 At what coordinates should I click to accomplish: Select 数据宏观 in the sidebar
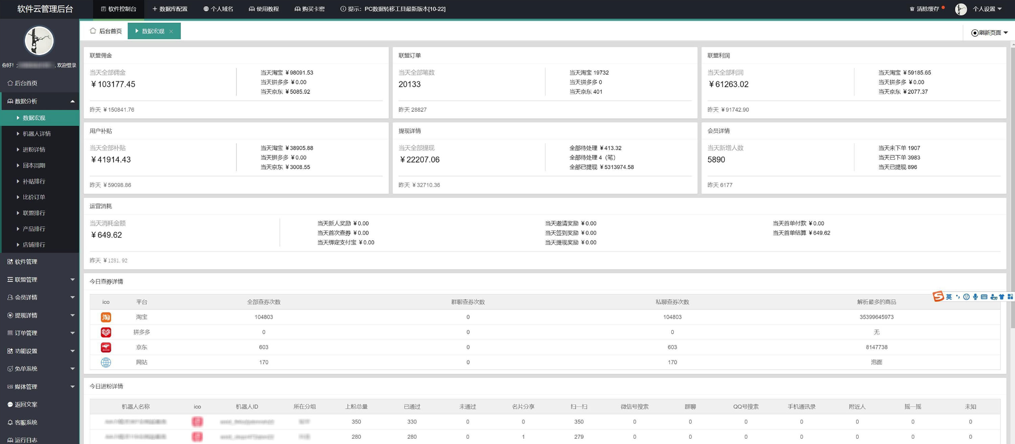[x=40, y=118]
